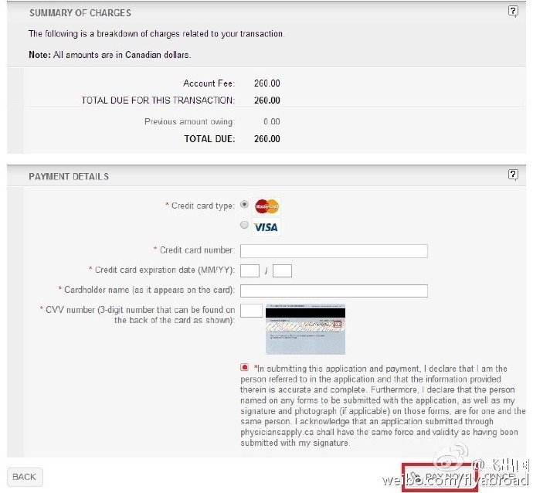Click the BACK button
533x493 pixels.
(25, 477)
